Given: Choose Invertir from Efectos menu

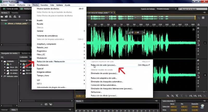Looking at the screenshot, I should [x=59, y=21].
